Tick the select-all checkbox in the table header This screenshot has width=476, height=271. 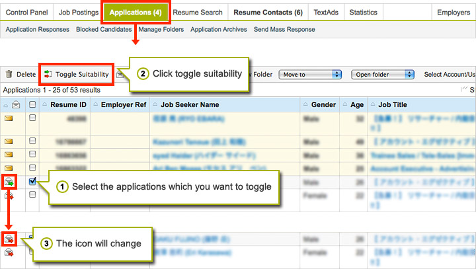click(x=32, y=104)
